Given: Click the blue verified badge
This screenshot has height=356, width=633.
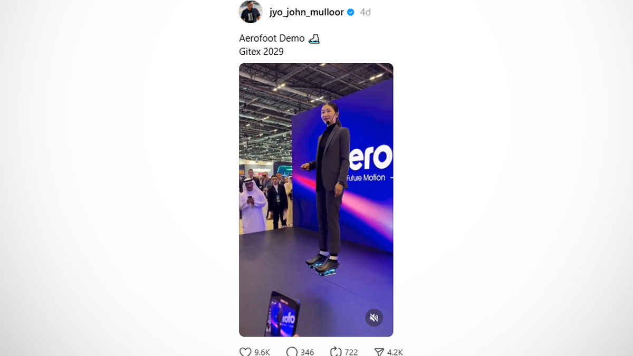Looking at the screenshot, I should [x=351, y=12].
